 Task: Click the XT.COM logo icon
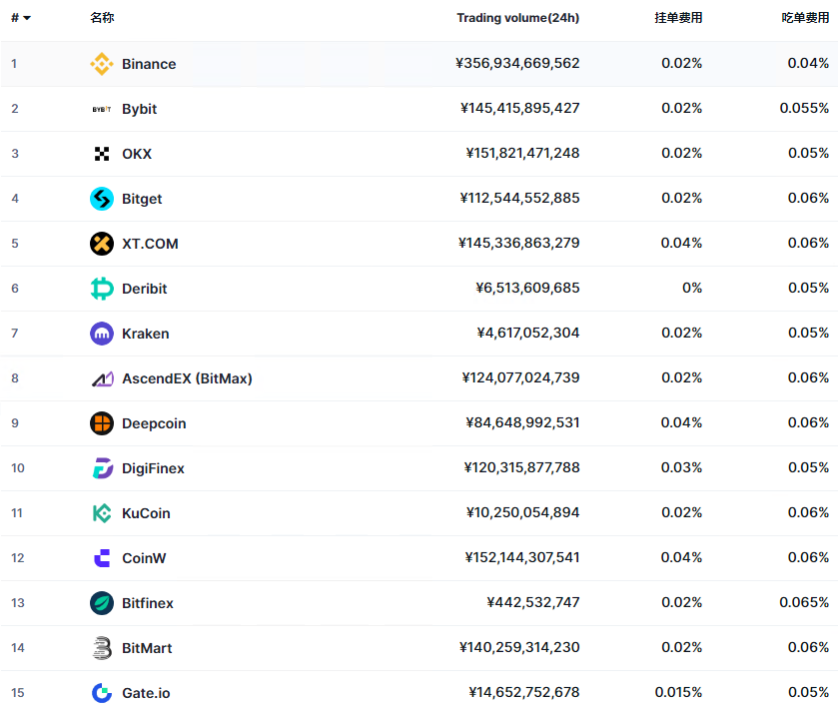102,244
